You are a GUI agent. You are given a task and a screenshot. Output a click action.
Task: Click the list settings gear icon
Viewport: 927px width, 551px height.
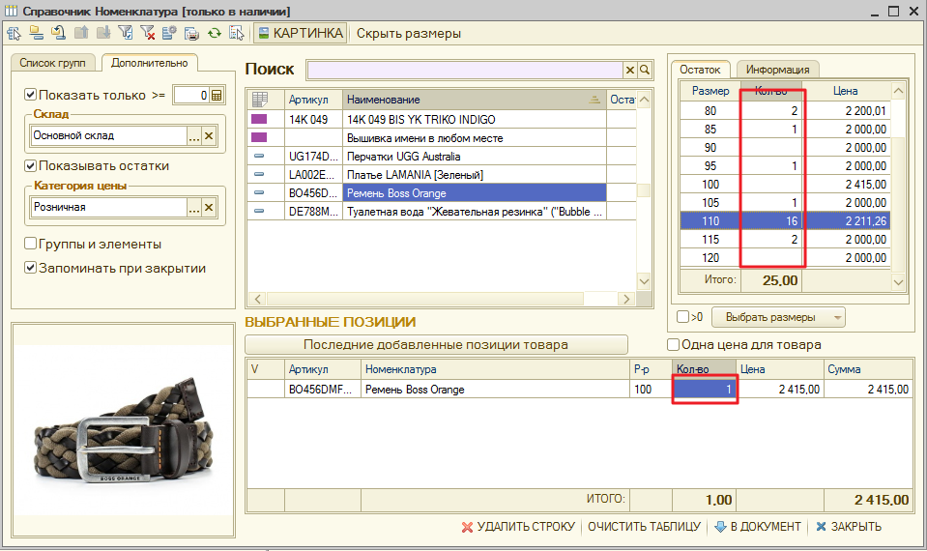click(169, 33)
